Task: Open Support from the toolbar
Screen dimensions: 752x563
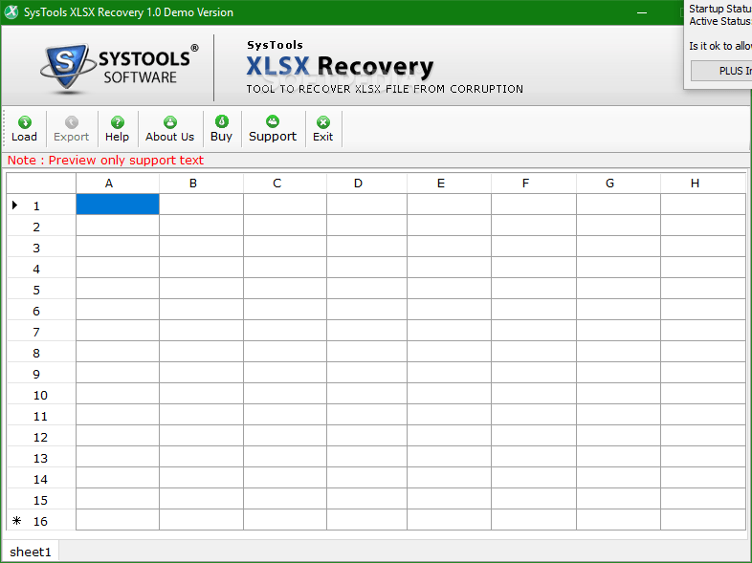Action: [273, 129]
